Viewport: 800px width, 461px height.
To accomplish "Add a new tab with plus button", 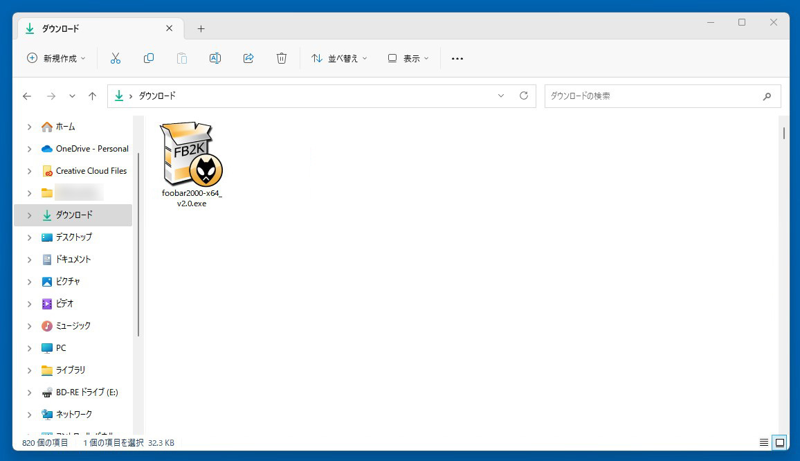I will pos(201,29).
